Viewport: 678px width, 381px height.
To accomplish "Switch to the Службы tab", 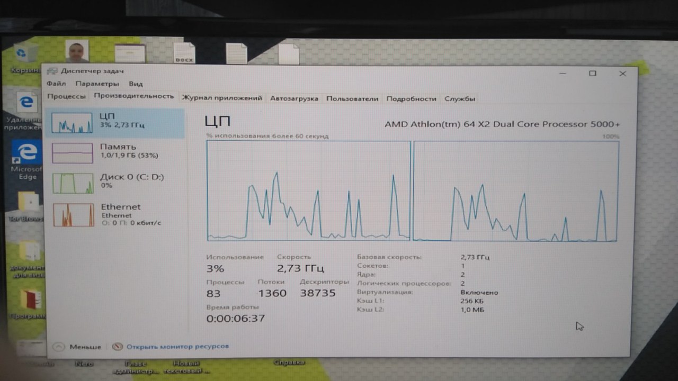I will pos(460,99).
